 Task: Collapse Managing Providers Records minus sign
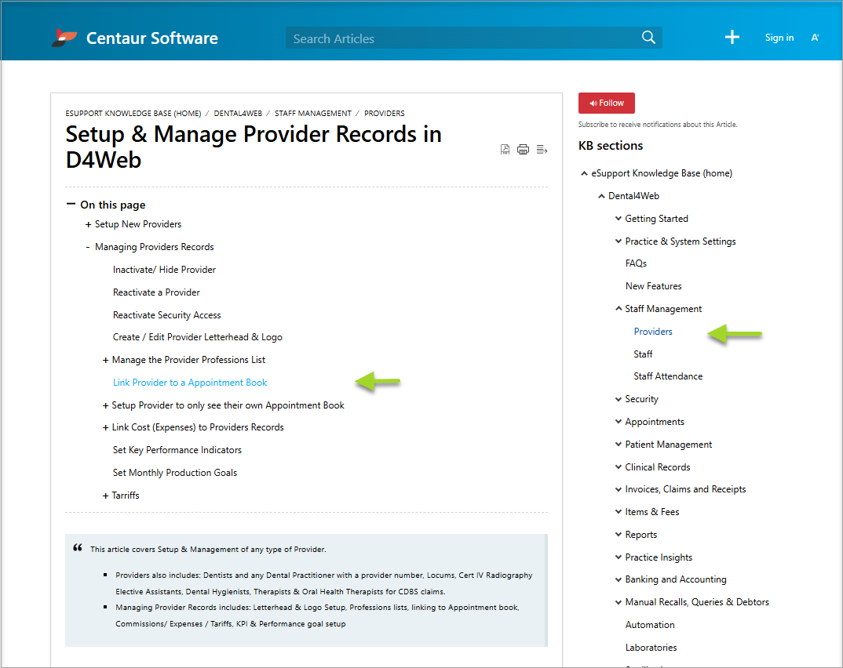point(88,247)
